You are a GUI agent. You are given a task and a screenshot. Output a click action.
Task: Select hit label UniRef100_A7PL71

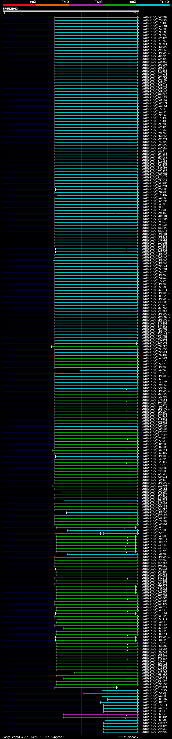(x=154, y=74)
